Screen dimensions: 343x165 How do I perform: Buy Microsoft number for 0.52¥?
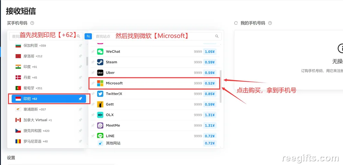(x=210, y=84)
